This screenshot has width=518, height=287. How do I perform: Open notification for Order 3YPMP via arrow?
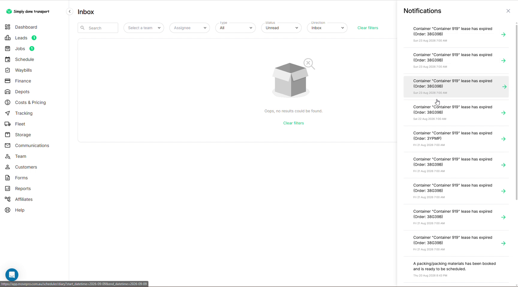pos(503,139)
